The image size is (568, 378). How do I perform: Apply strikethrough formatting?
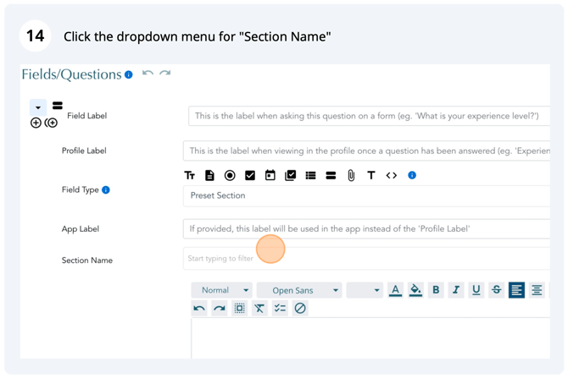[496, 290]
